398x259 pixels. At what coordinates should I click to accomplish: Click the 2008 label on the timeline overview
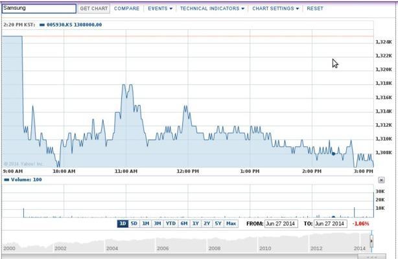tap(214, 249)
